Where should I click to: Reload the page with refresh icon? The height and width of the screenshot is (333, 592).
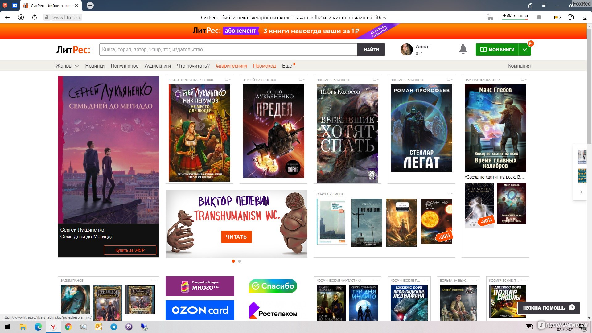click(x=35, y=17)
